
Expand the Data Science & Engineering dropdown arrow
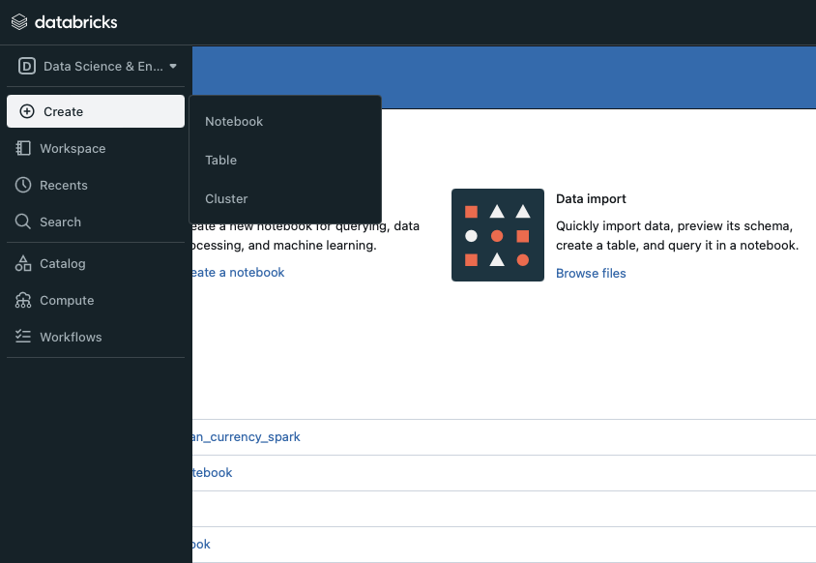pos(173,67)
